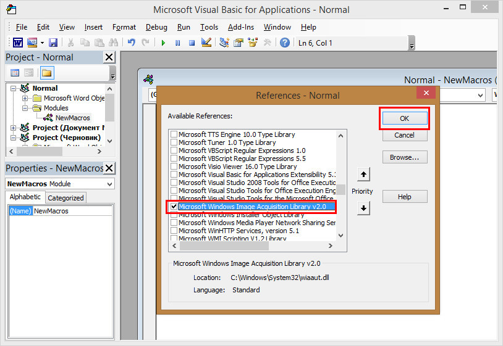Click the Reset stop icon
The height and width of the screenshot is (346, 503).
pyautogui.click(x=192, y=43)
